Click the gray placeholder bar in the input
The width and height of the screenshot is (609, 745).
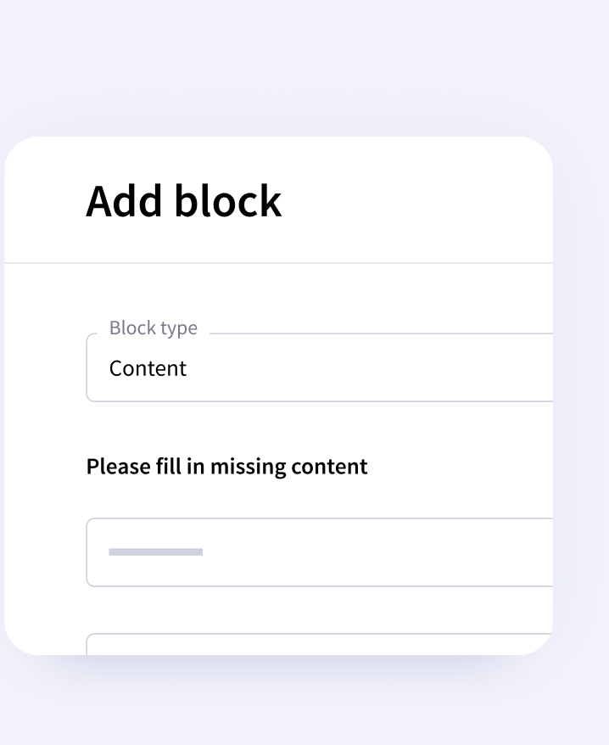pyautogui.click(x=156, y=552)
